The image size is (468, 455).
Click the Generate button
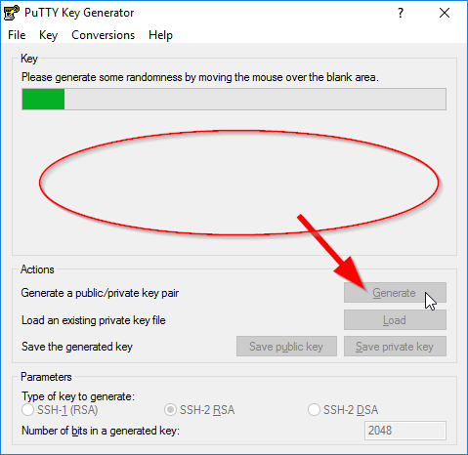[x=395, y=293]
